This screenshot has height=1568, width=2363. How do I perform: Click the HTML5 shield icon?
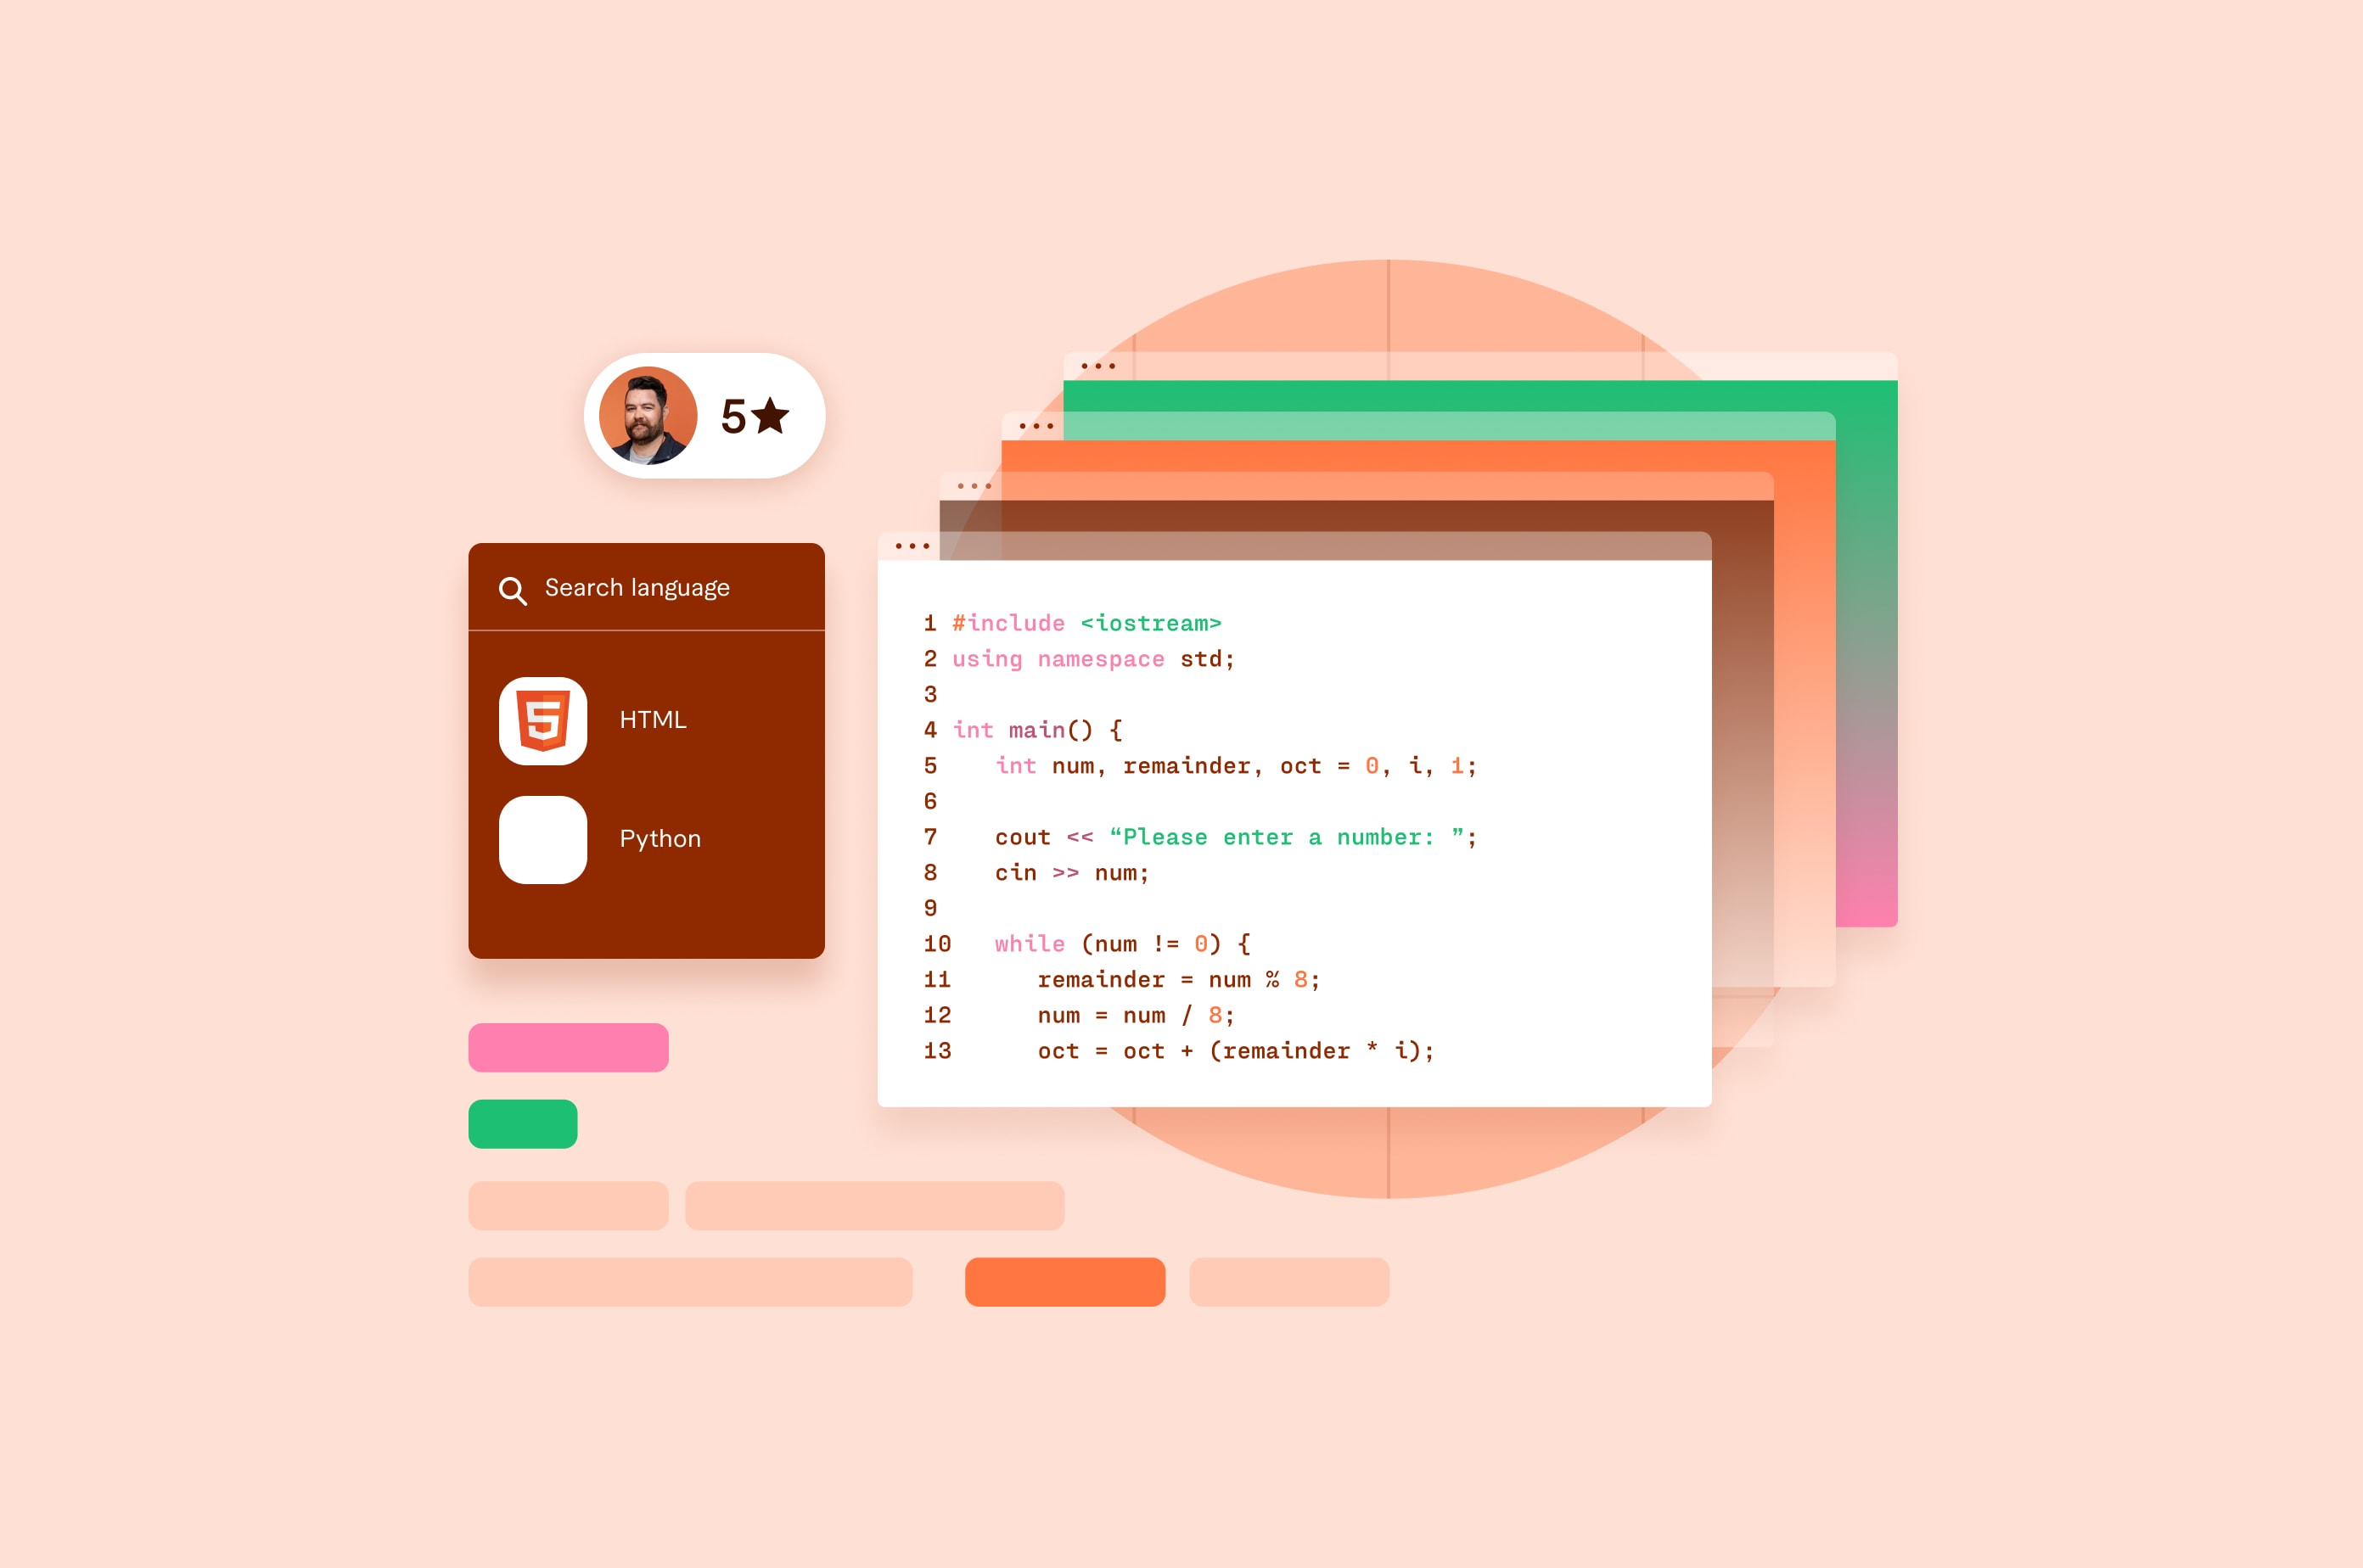coord(541,720)
